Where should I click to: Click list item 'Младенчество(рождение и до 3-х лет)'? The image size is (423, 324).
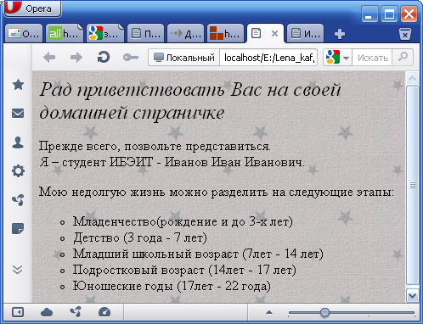[x=183, y=221]
